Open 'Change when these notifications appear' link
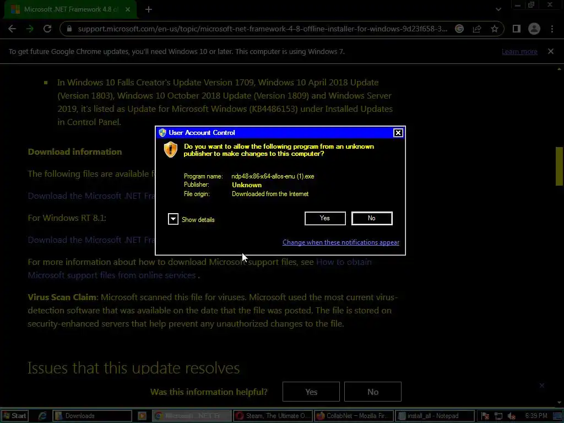Screen dimensions: 564x423 click(340, 242)
